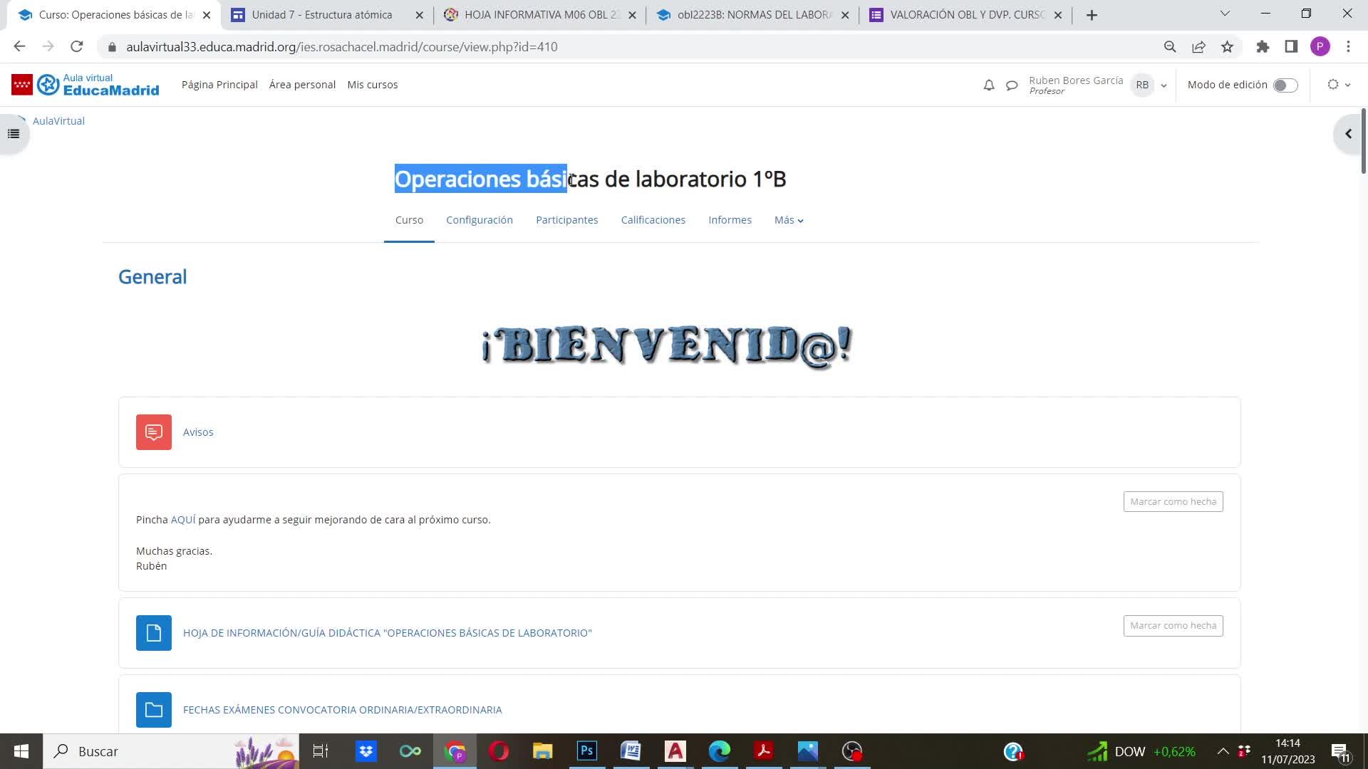Open the notifications bell icon
1368x769 pixels.
988,85
